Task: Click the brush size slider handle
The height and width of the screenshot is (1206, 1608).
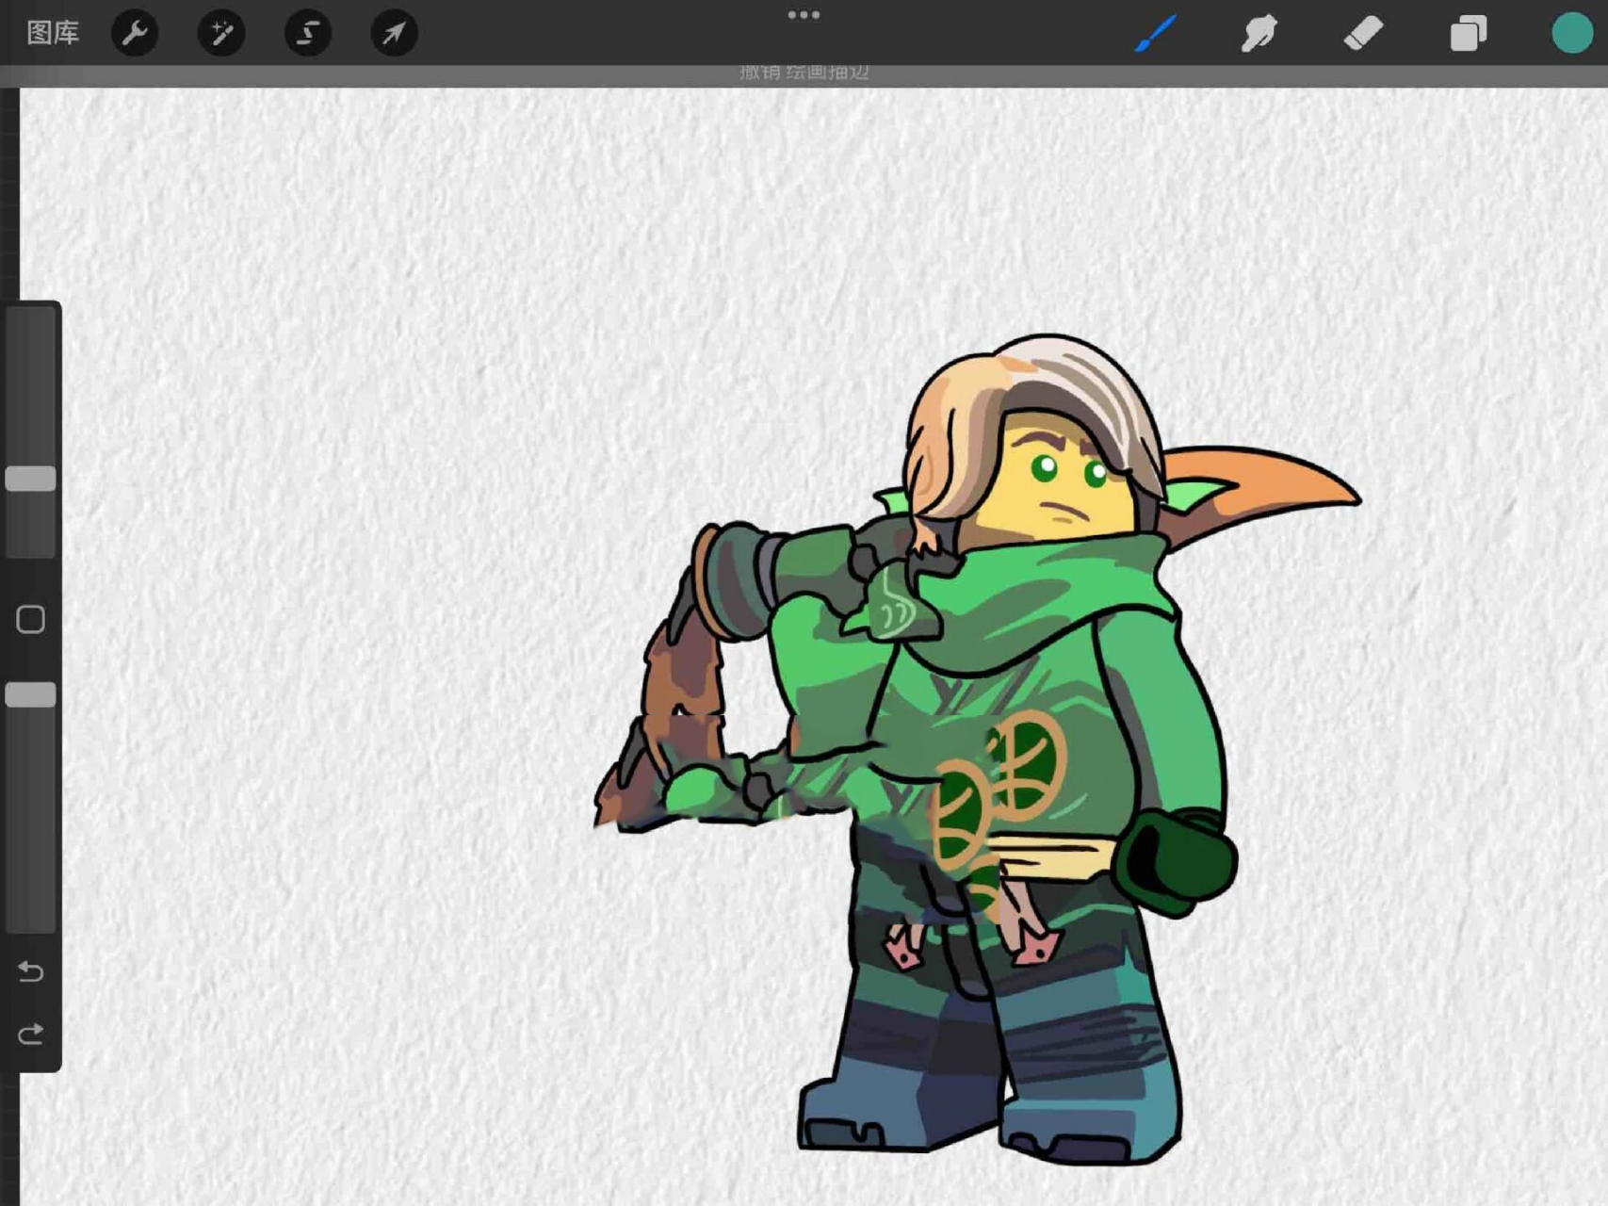Action: point(31,479)
